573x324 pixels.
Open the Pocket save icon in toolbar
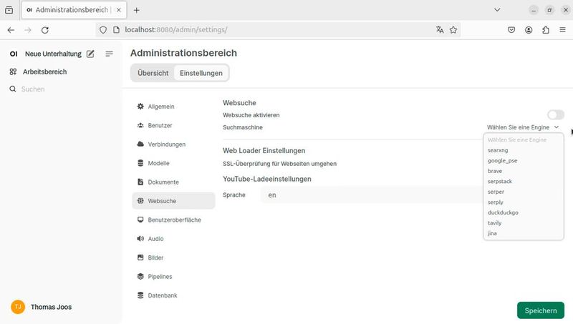click(511, 30)
